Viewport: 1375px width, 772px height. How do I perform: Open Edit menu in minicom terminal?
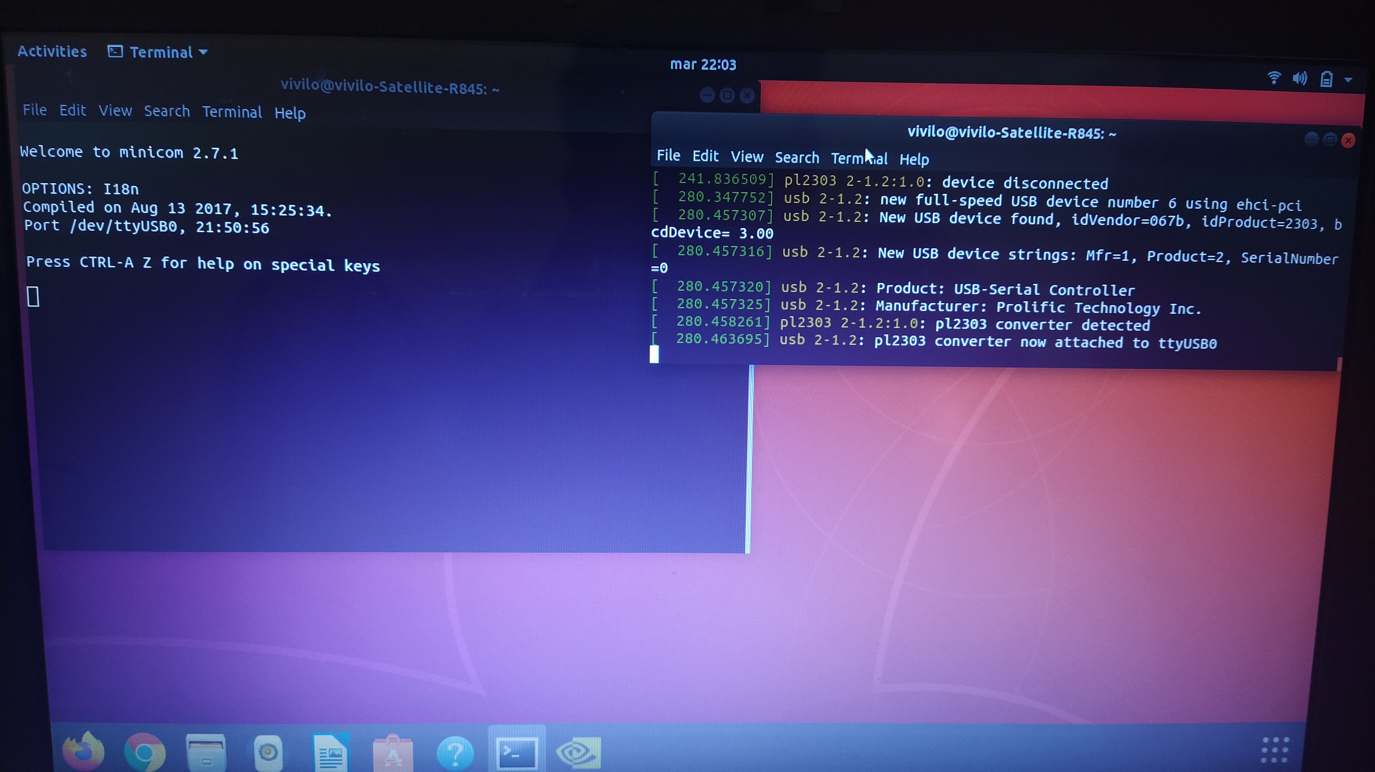pyautogui.click(x=72, y=110)
